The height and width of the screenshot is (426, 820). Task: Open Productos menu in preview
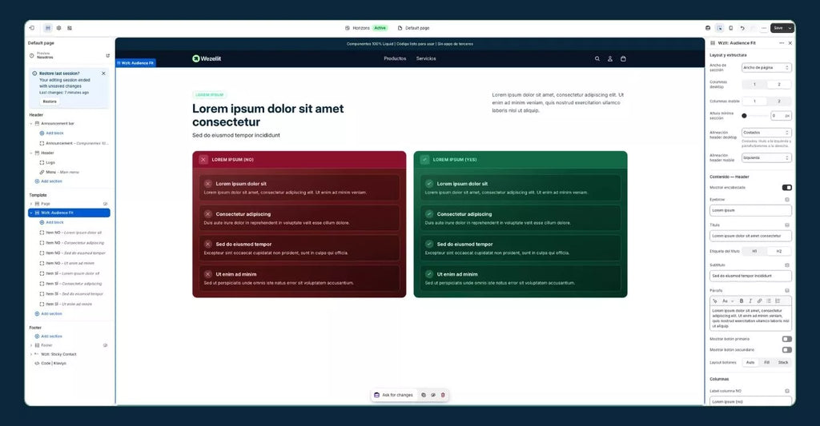pyautogui.click(x=395, y=58)
